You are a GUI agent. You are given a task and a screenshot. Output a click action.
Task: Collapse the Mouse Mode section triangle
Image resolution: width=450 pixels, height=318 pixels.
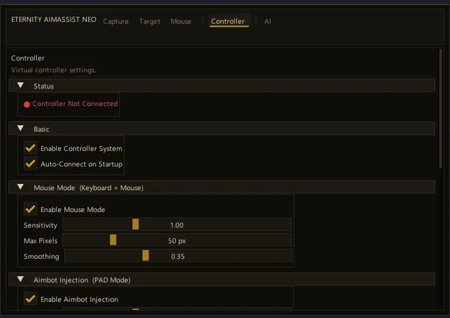(x=21, y=187)
